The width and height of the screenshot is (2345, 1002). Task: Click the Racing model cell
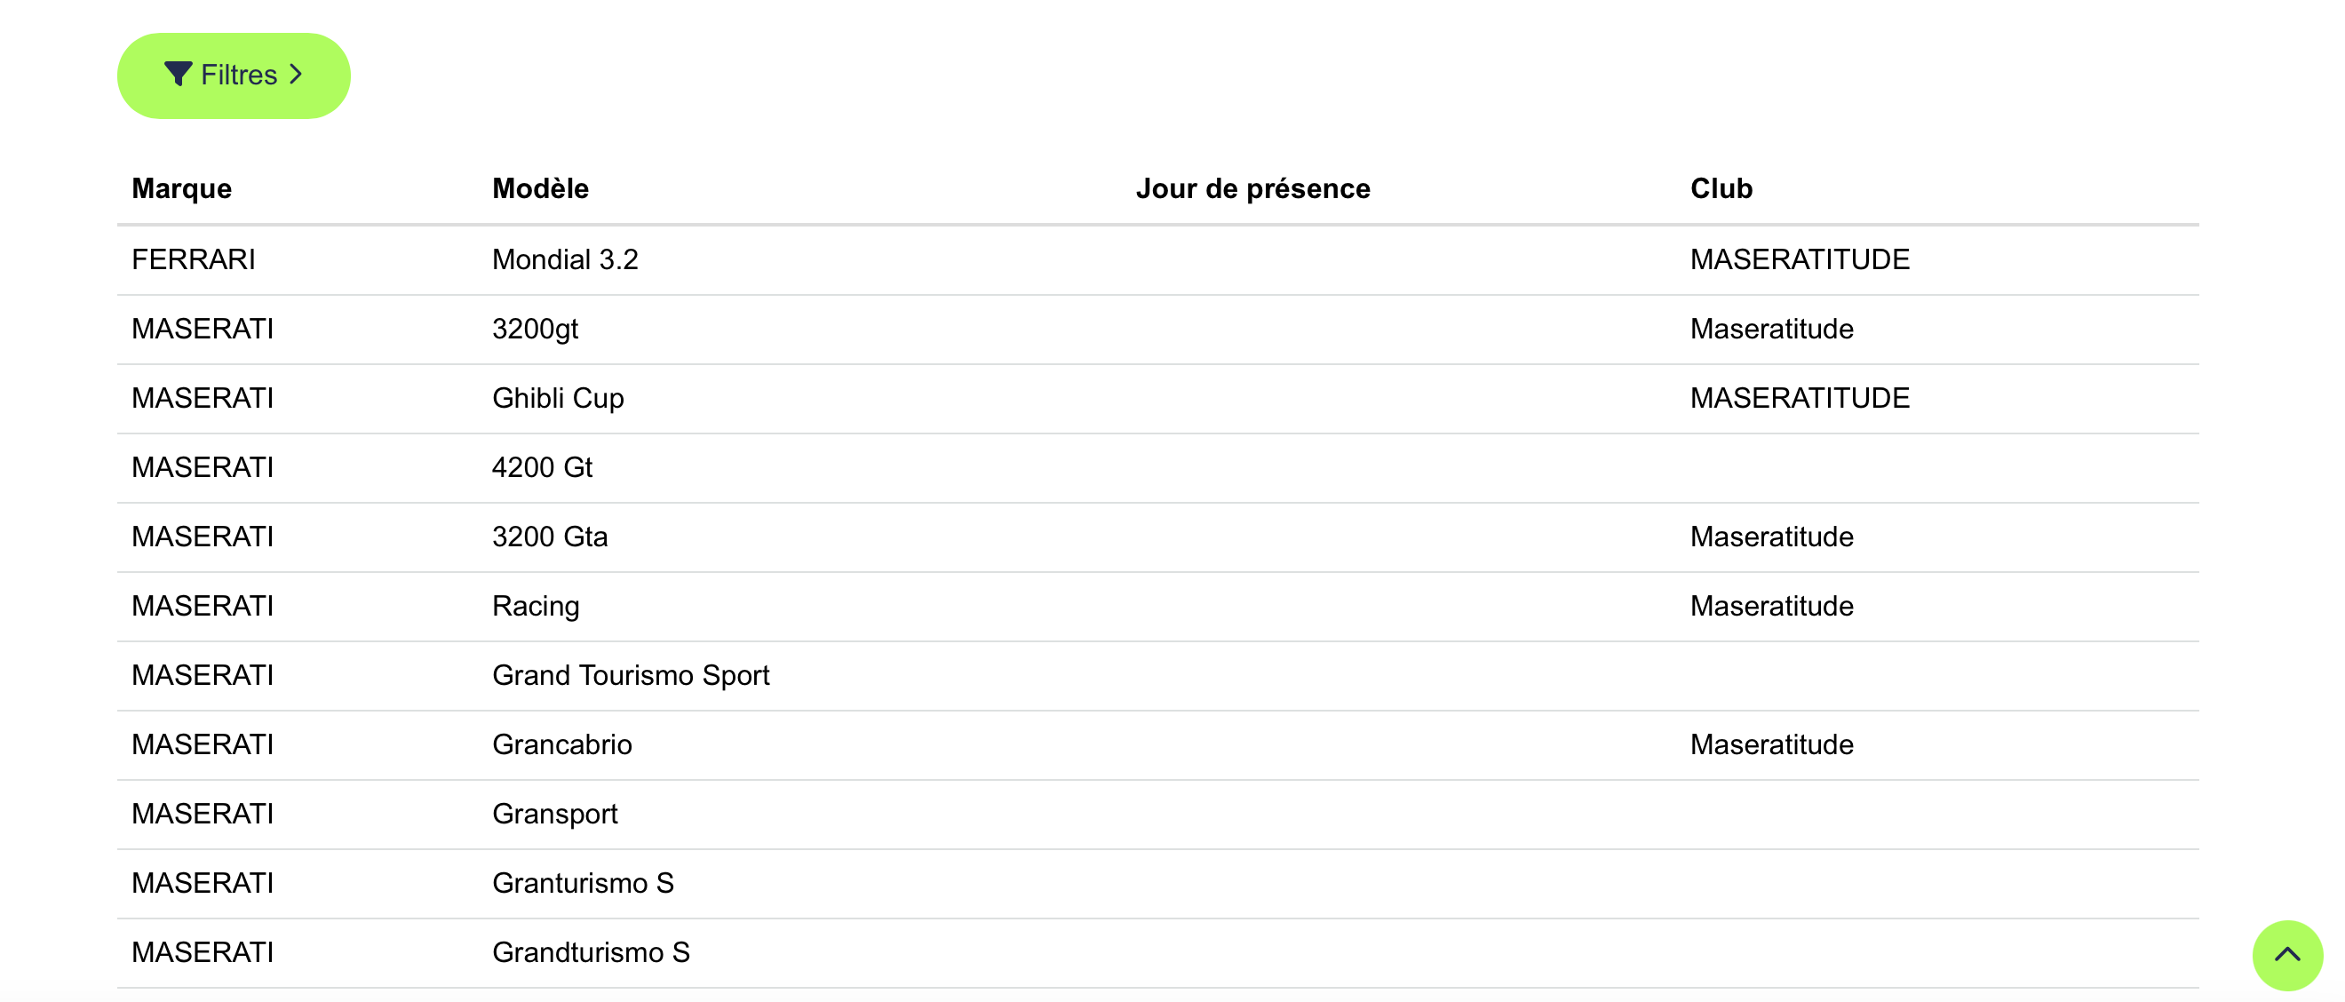(536, 606)
